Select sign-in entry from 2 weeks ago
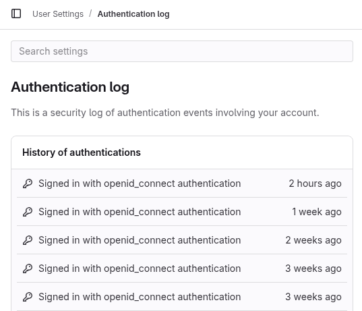 (182, 240)
